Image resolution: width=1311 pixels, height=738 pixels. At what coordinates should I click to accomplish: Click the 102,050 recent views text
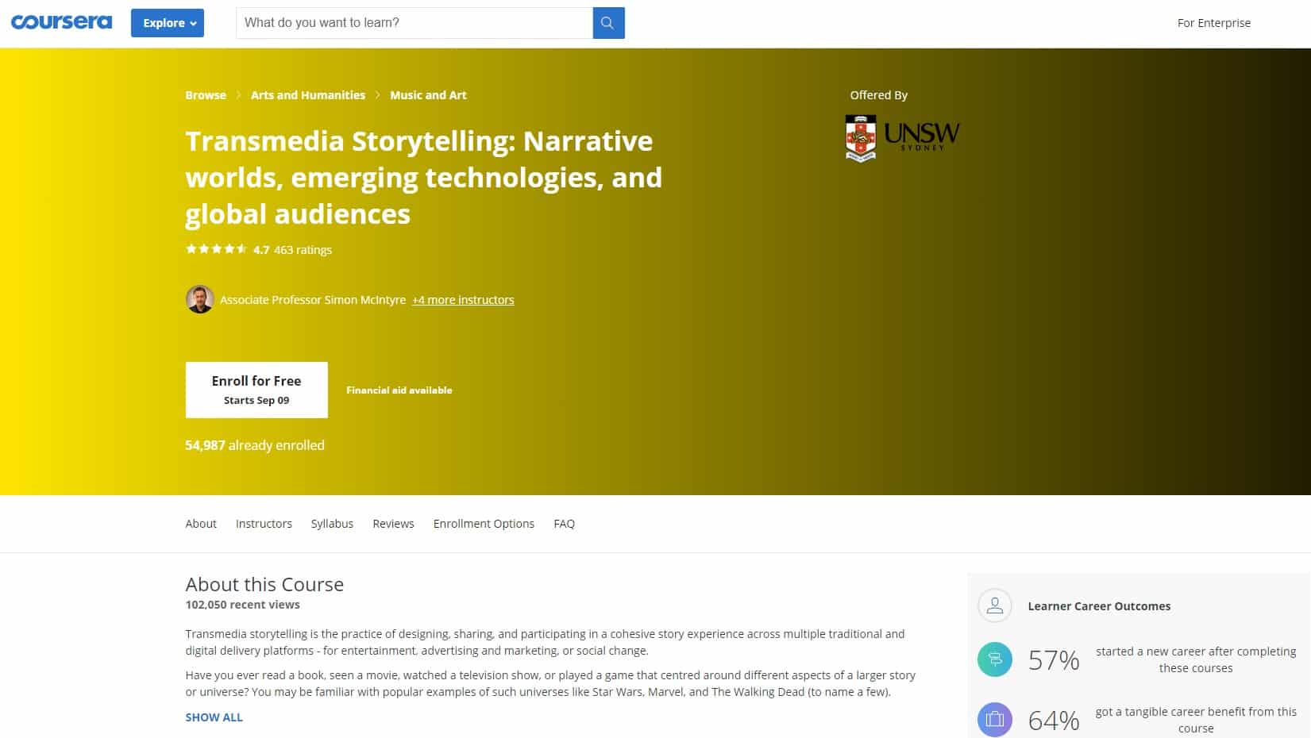click(242, 605)
